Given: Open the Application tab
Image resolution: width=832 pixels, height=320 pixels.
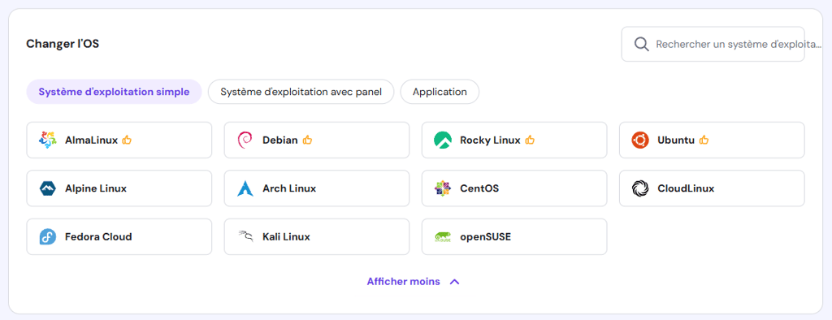Looking at the screenshot, I should pyautogui.click(x=440, y=92).
